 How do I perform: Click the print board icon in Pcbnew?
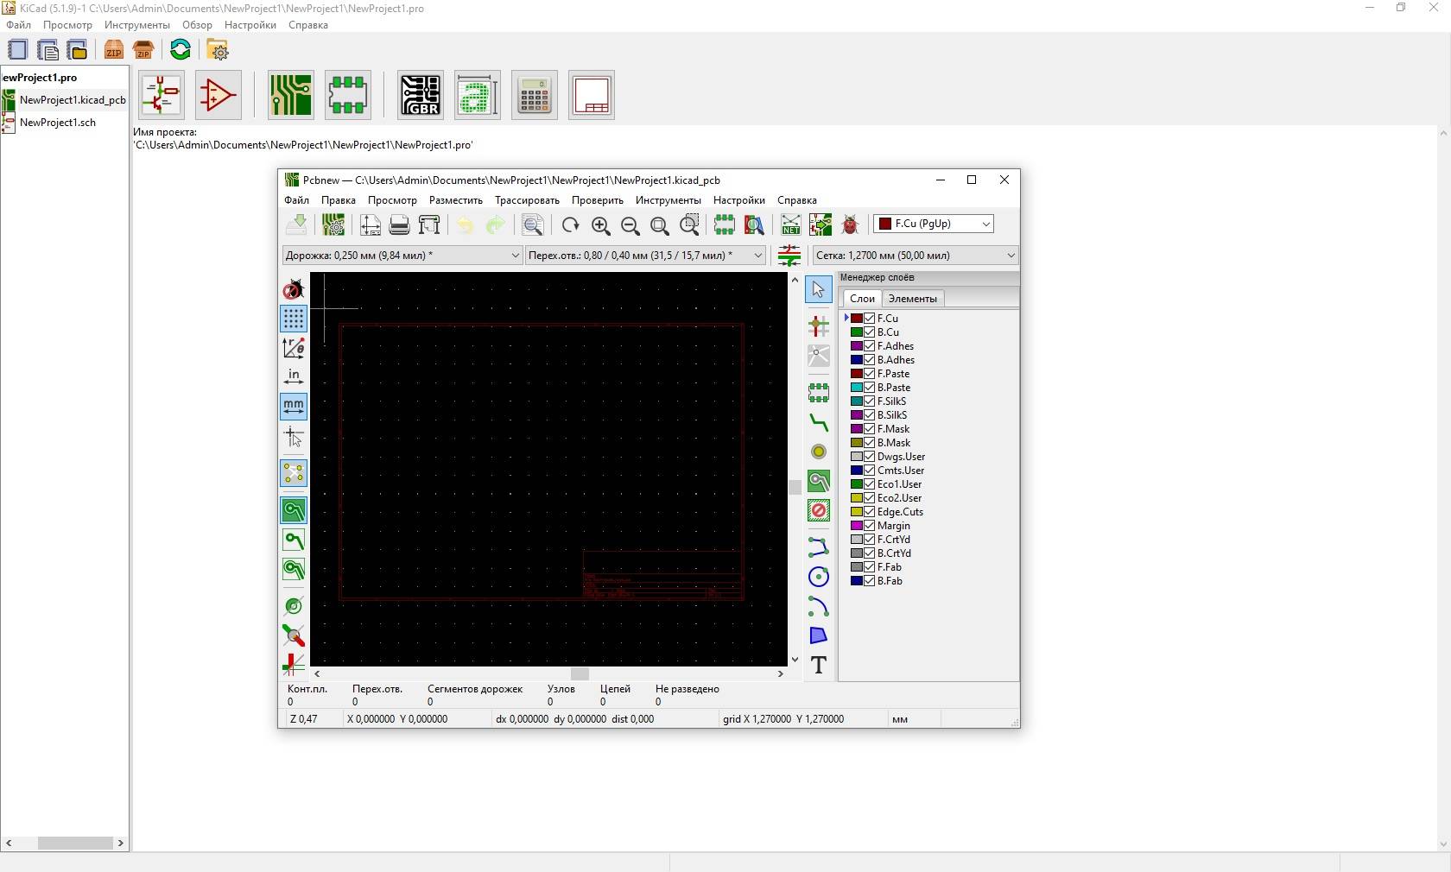(x=399, y=225)
